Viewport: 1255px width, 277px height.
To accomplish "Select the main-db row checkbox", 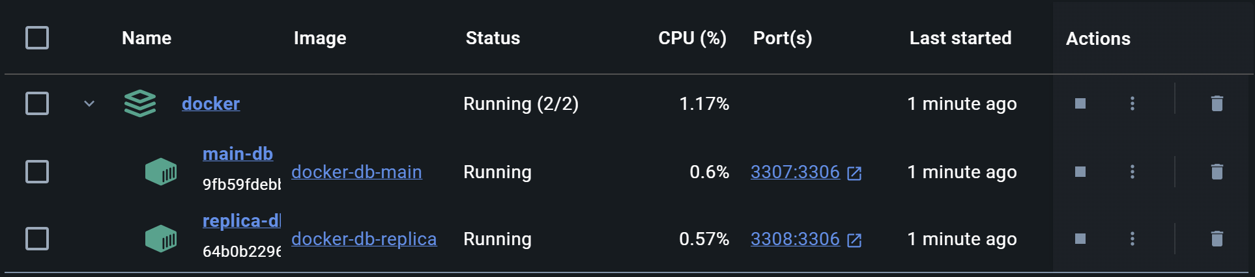I will click(37, 172).
